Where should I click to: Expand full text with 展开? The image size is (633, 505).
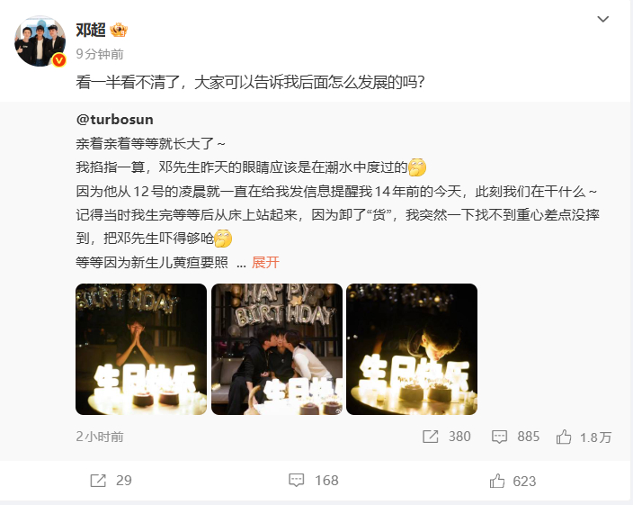(x=265, y=263)
